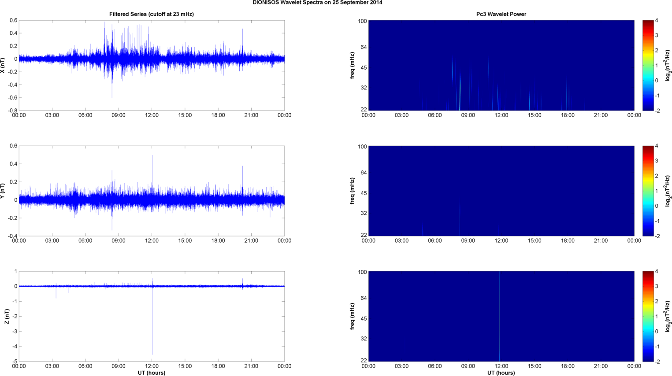Viewport: 672px width, 376px height.
Task: Click the DIONISOS Wavelet Spectra figure title
Action: coord(317,3)
